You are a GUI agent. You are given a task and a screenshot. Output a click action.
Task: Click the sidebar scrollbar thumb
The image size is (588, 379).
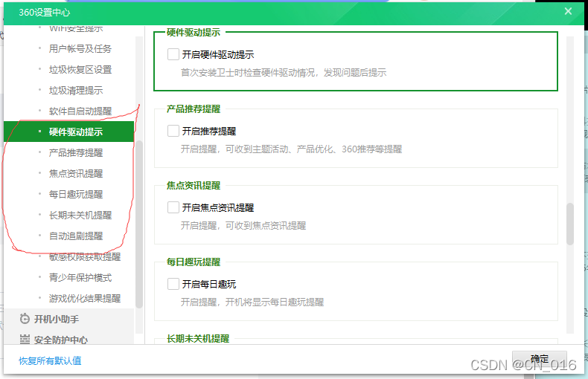click(x=138, y=224)
